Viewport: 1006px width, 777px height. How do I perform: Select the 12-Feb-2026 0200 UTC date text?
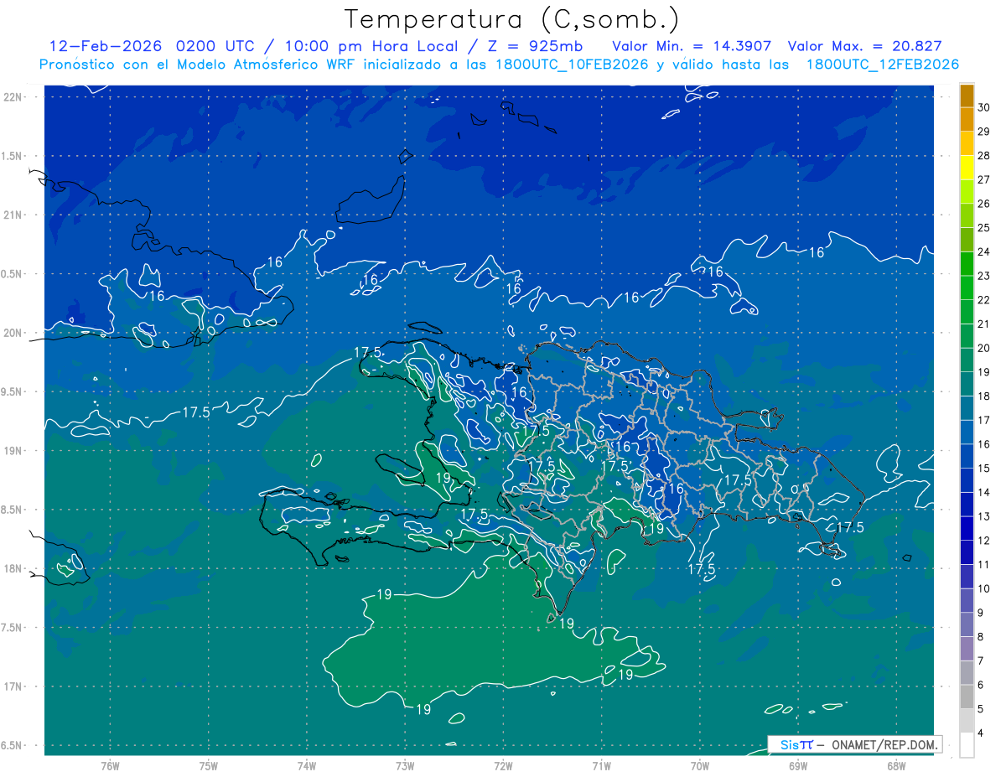146,47
